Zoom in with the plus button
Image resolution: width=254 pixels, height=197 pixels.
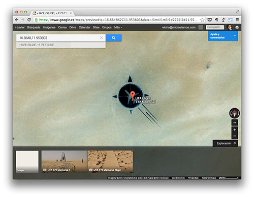235,130
